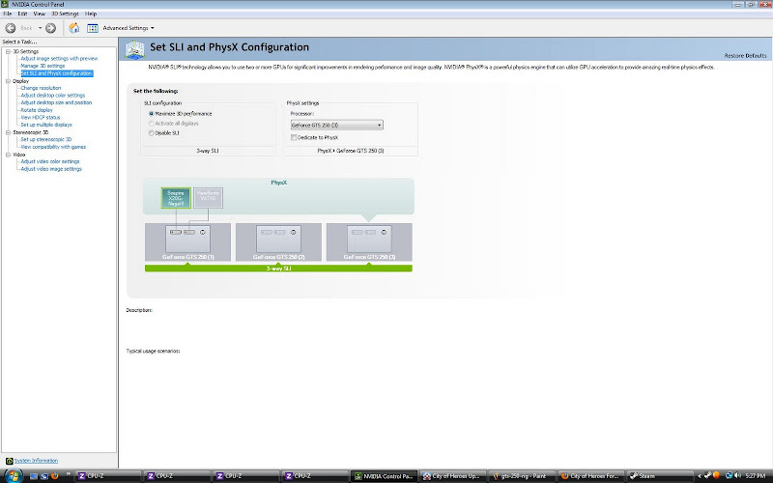Image resolution: width=773 pixels, height=483 pixels.
Task: Select Set SLI and PhysX configuration task
Action: (57, 73)
